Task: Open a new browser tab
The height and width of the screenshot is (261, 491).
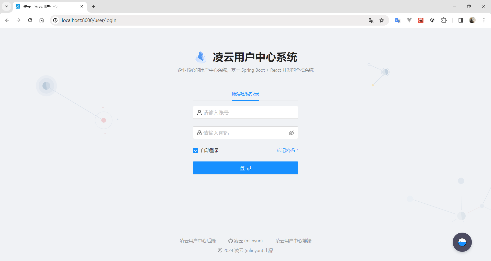Action: 93,6
